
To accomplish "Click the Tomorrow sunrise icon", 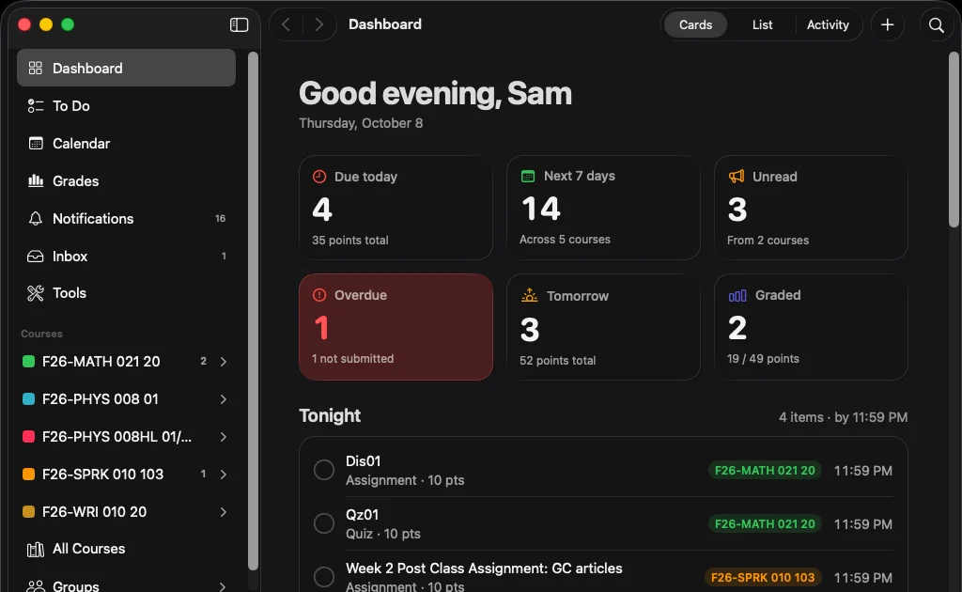I will [529, 296].
